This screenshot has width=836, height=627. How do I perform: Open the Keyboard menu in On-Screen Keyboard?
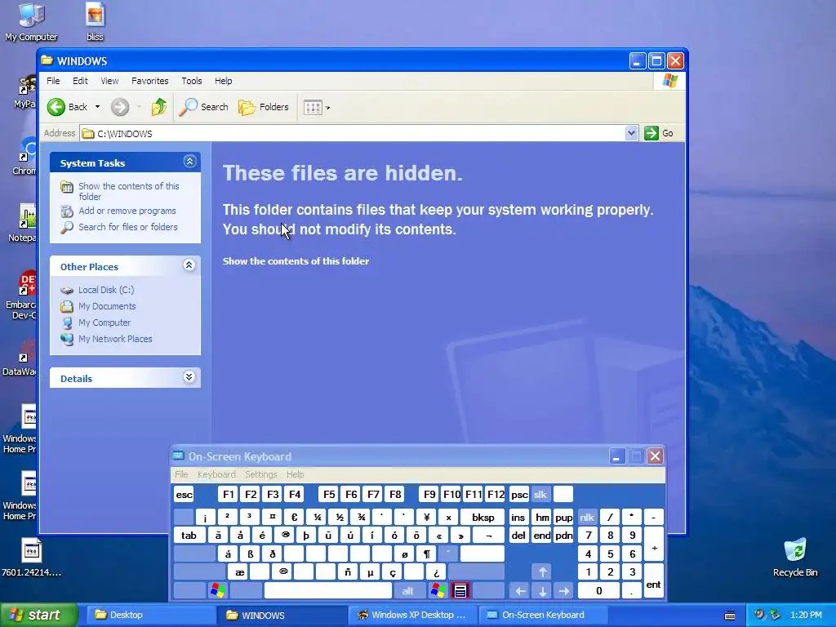coord(216,474)
